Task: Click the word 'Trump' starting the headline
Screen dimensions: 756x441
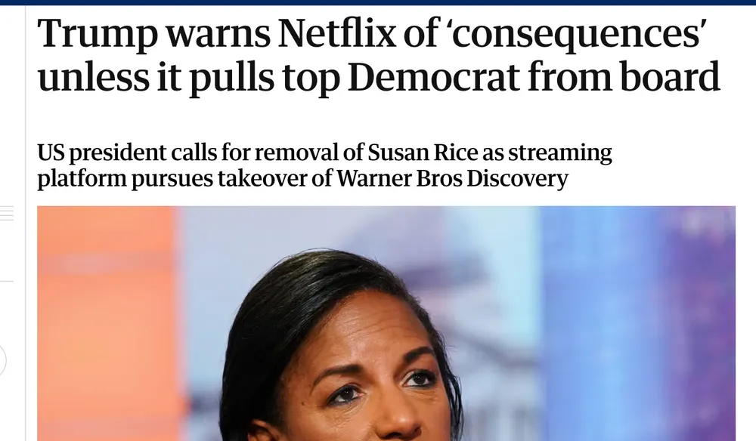Action: [98, 35]
